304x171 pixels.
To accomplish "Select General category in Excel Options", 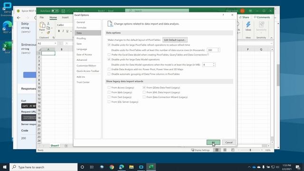I will coord(88,22).
